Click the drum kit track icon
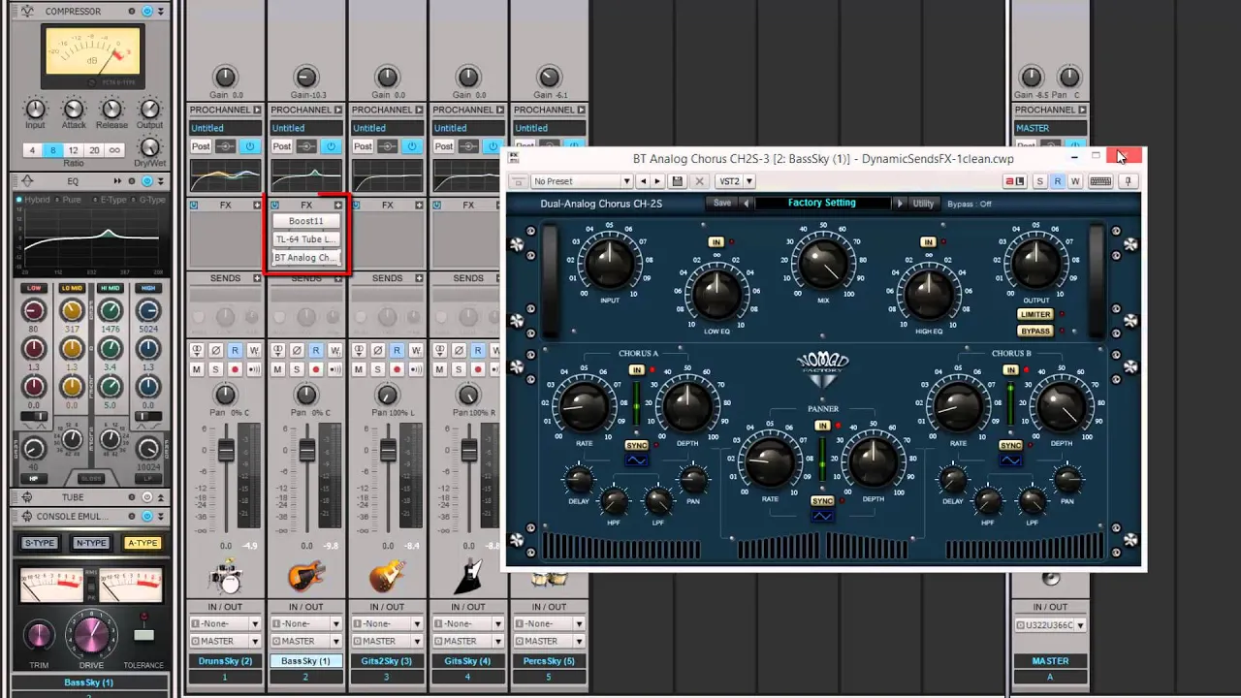The width and height of the screenshot is (1241, 698). pos(225,578)
